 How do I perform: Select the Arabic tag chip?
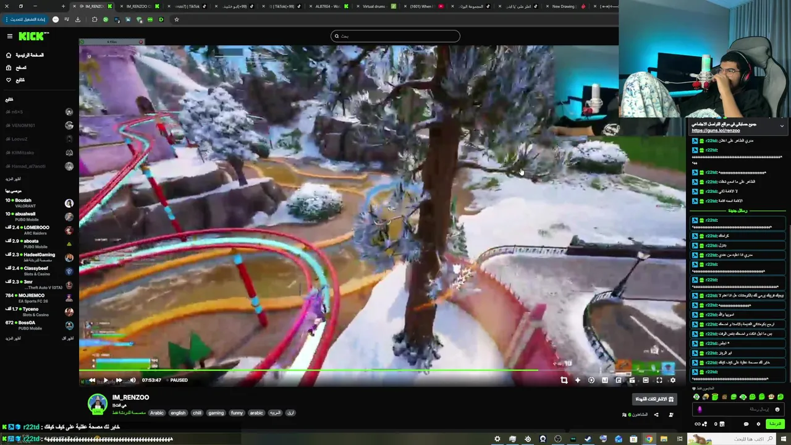[157, 413]
